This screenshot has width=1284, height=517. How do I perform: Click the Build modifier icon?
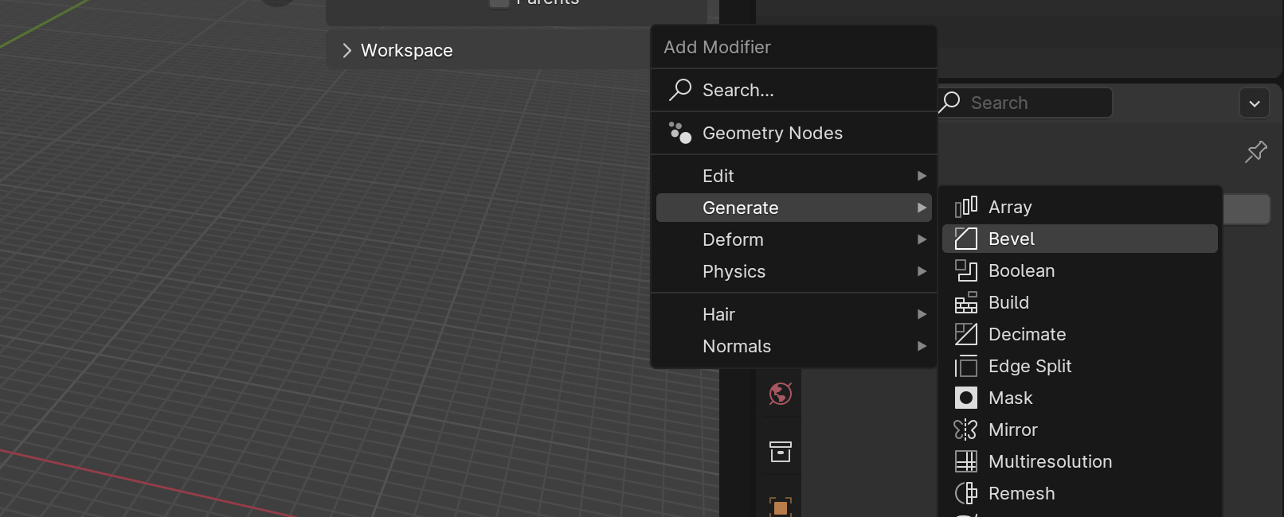[965, 302]
